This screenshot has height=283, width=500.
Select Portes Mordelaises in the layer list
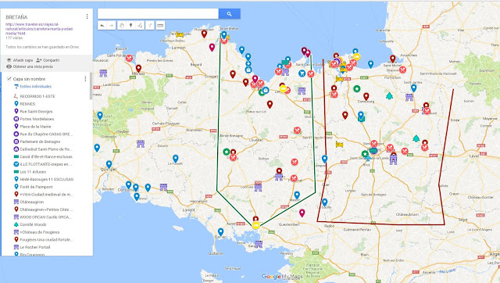click(x=37, y=119)
